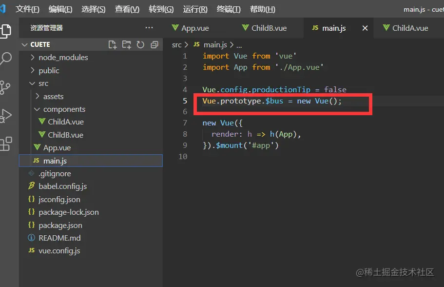Switch to the App.vue editor tab

195,28
